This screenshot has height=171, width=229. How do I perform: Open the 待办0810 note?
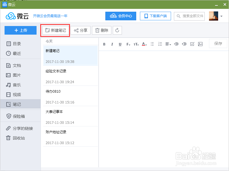pyautogui.click(x=71, y=96)
